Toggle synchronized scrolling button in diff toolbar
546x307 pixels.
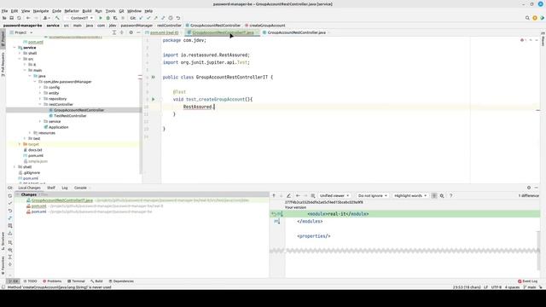point(434,195)
